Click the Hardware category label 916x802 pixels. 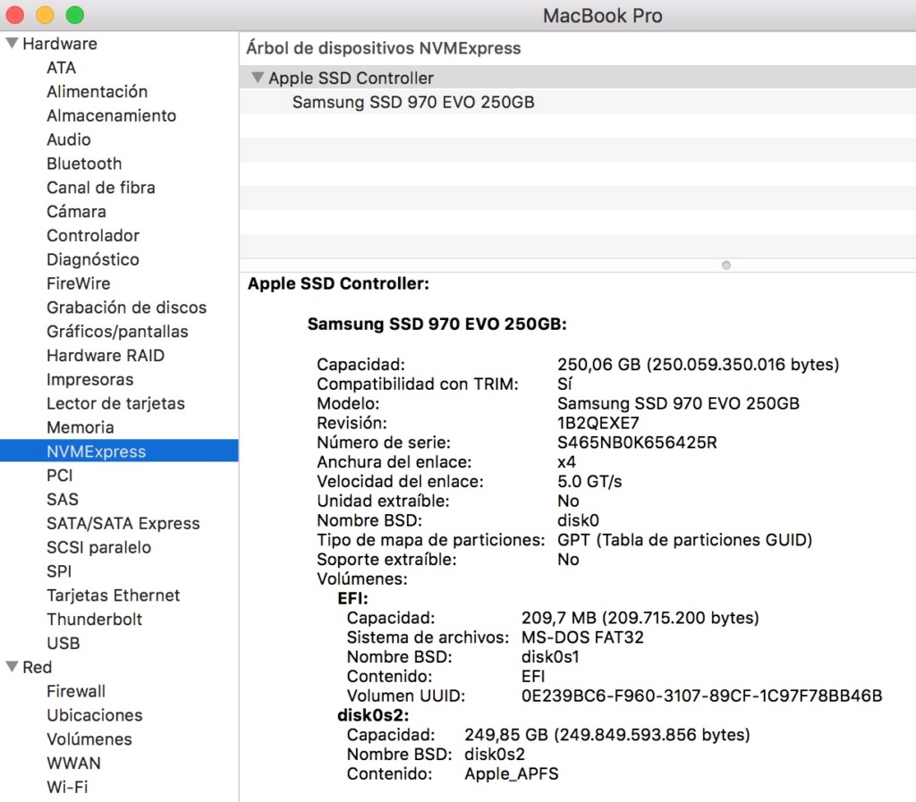click(60, 43)
